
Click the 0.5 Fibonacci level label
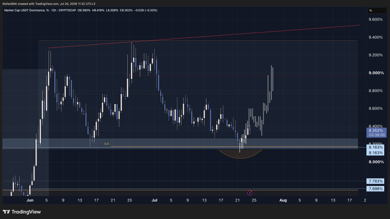coord(107,144)
